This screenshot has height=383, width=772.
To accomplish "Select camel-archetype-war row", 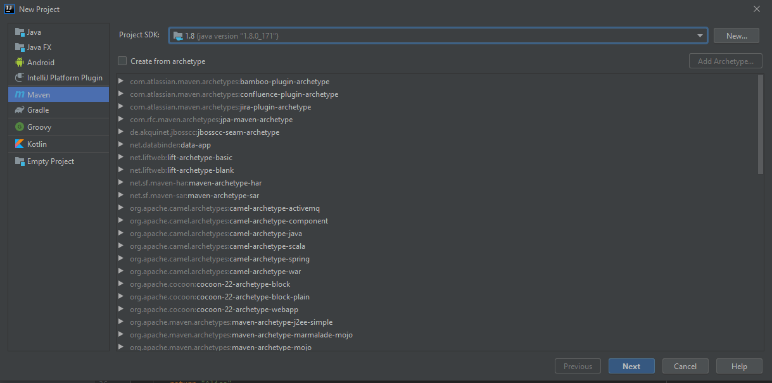I will point(437,272).
